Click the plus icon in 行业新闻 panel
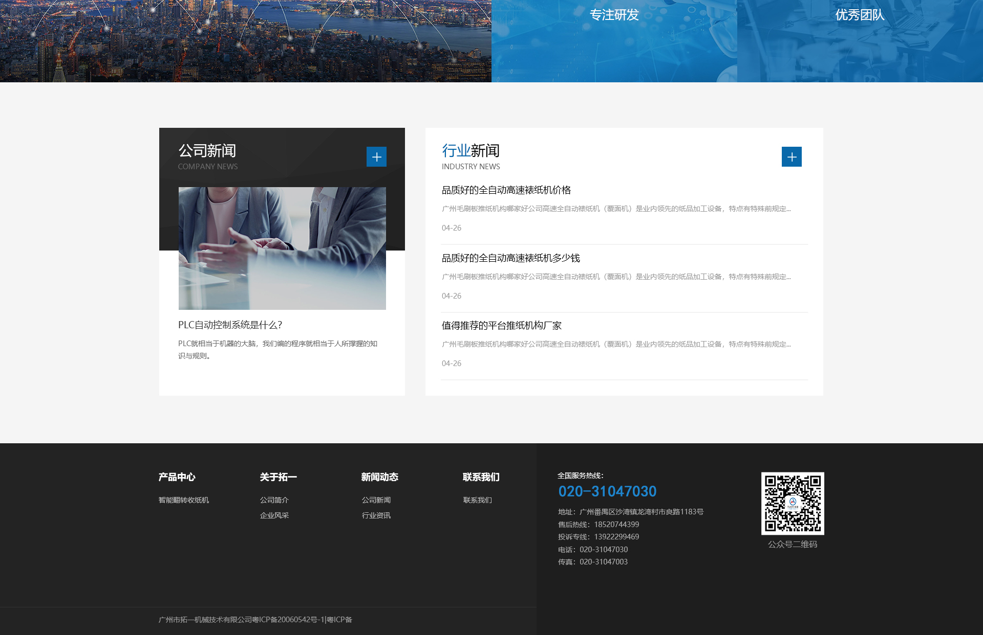This screenshot has height=635, width=983. (792, 157)
